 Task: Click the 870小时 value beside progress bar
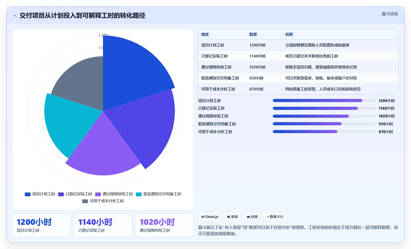tap(386, 132)
